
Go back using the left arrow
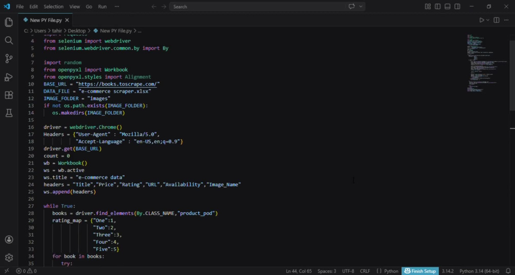pyautogui.click(x=153, y=7)
